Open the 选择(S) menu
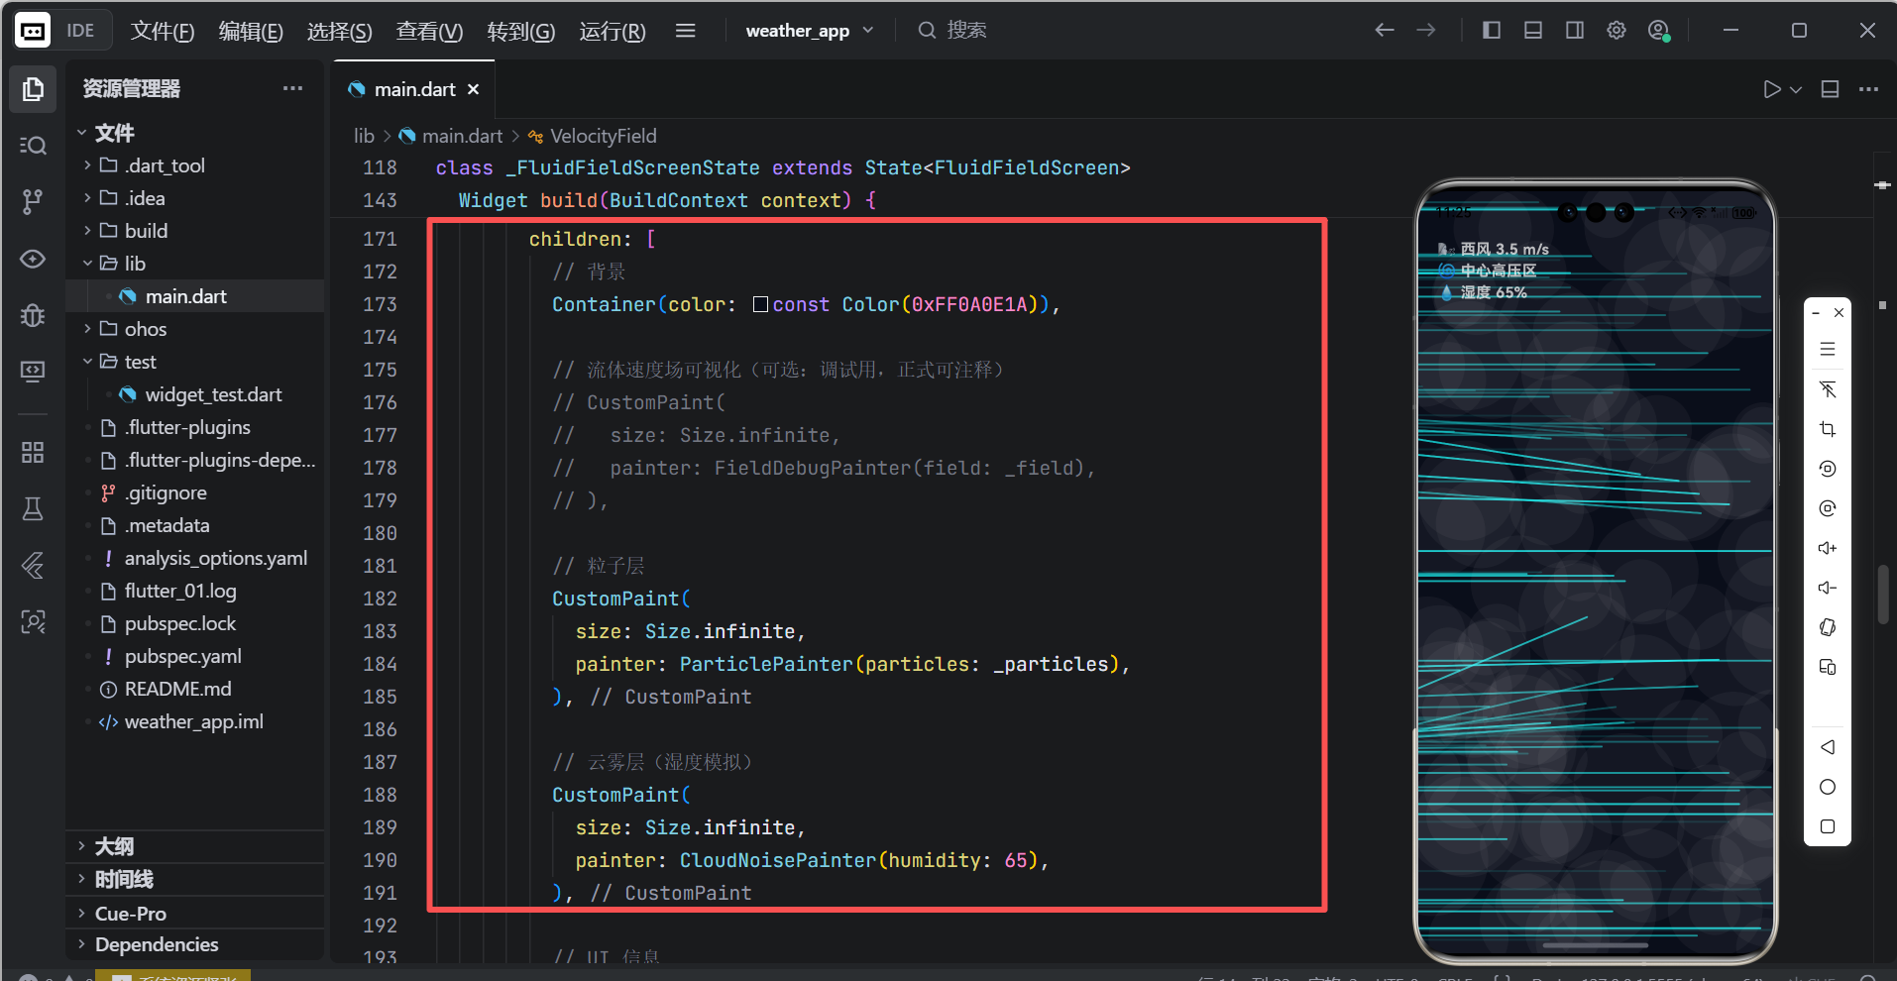The height and width of the screenshot is (981, 1897). [339, 31]
